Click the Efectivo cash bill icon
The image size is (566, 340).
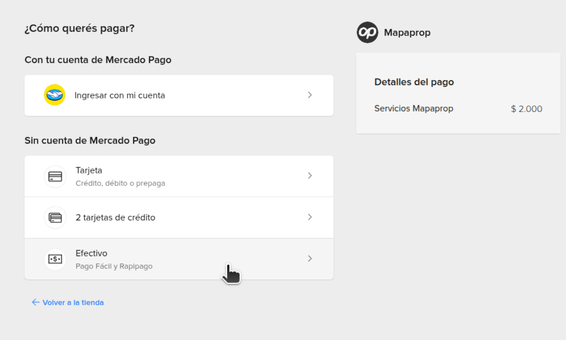click(55, 259)
